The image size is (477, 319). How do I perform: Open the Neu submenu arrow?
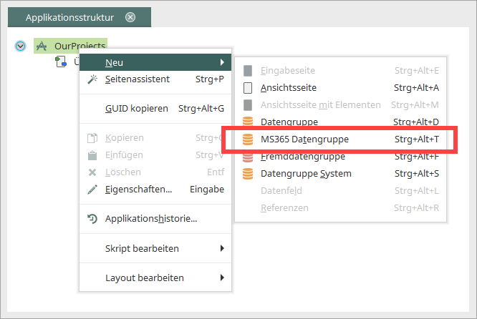pyautogui.click(x=222, y=62)
